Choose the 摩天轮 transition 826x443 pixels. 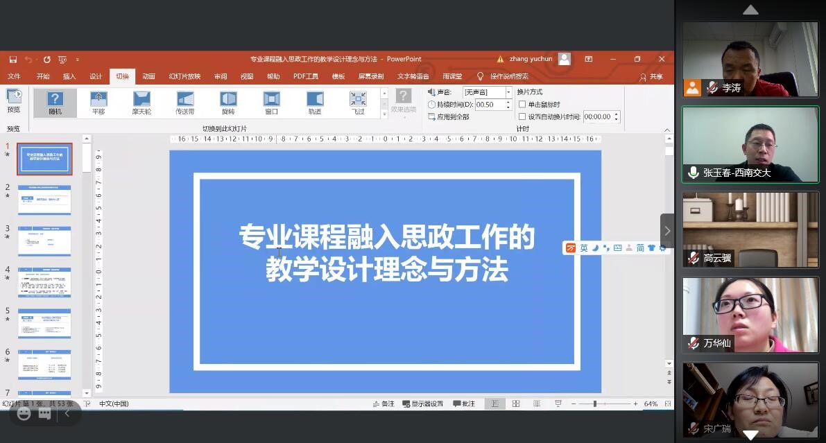coord(141,103)
